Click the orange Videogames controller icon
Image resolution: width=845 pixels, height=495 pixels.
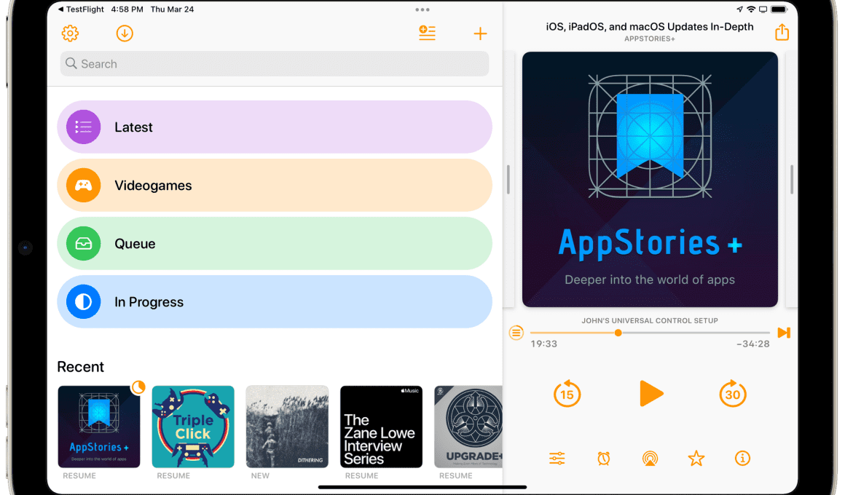84,186
